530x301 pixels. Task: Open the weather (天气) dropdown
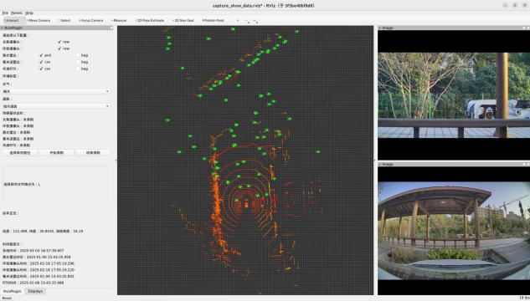pyautogui.click(x=56, y=91)
